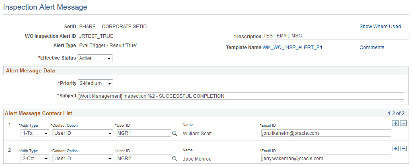Focus the User ID field containing MGR2
Screen dimensions: 413x167
[x=144, y=159]
